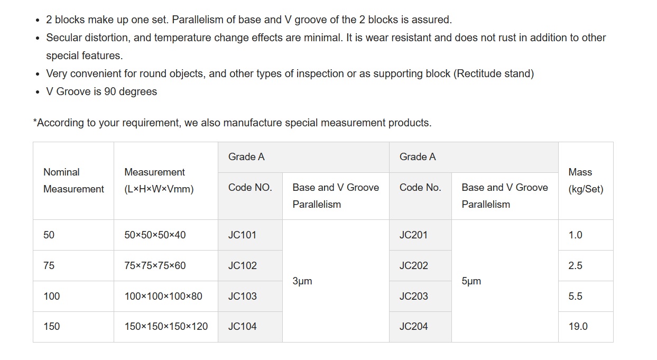The width and height of the screenshot is (657, 360).
Task: Select the 19.0 mass value
Action: [578, 327]
